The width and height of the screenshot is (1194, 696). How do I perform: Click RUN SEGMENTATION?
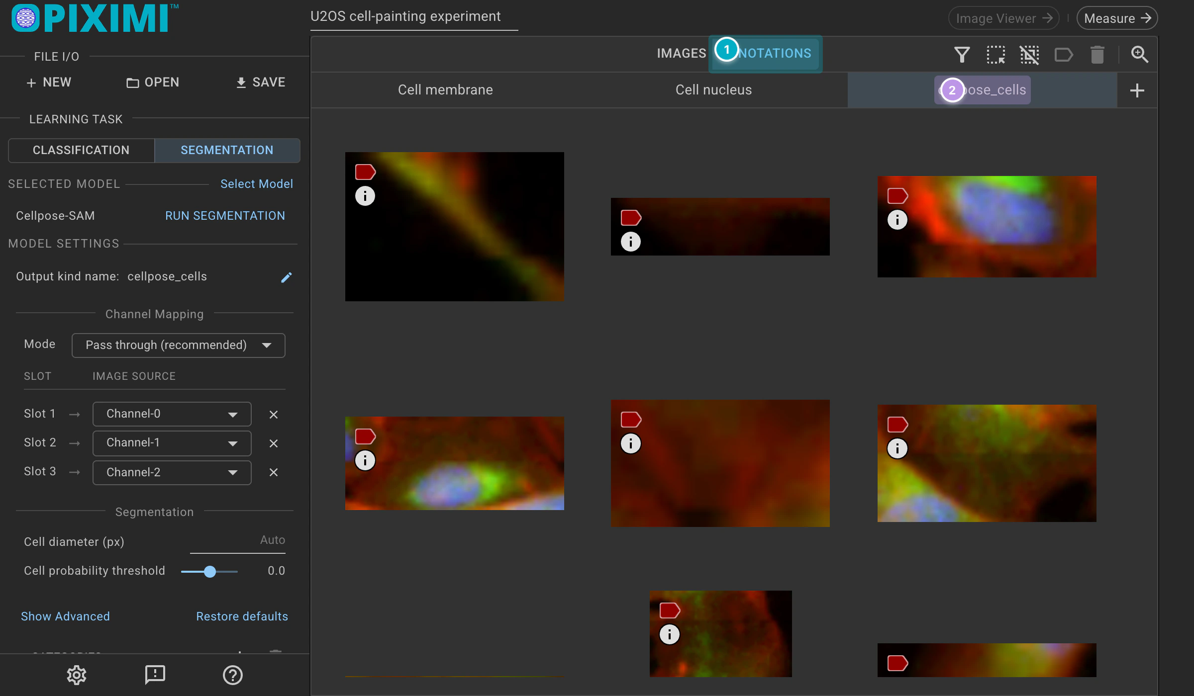point(225,216)
